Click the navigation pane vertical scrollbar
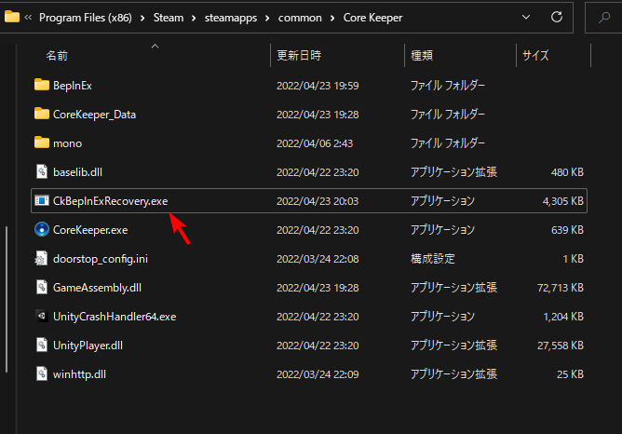This screenshot has height=434, width=622. point(7,299)
